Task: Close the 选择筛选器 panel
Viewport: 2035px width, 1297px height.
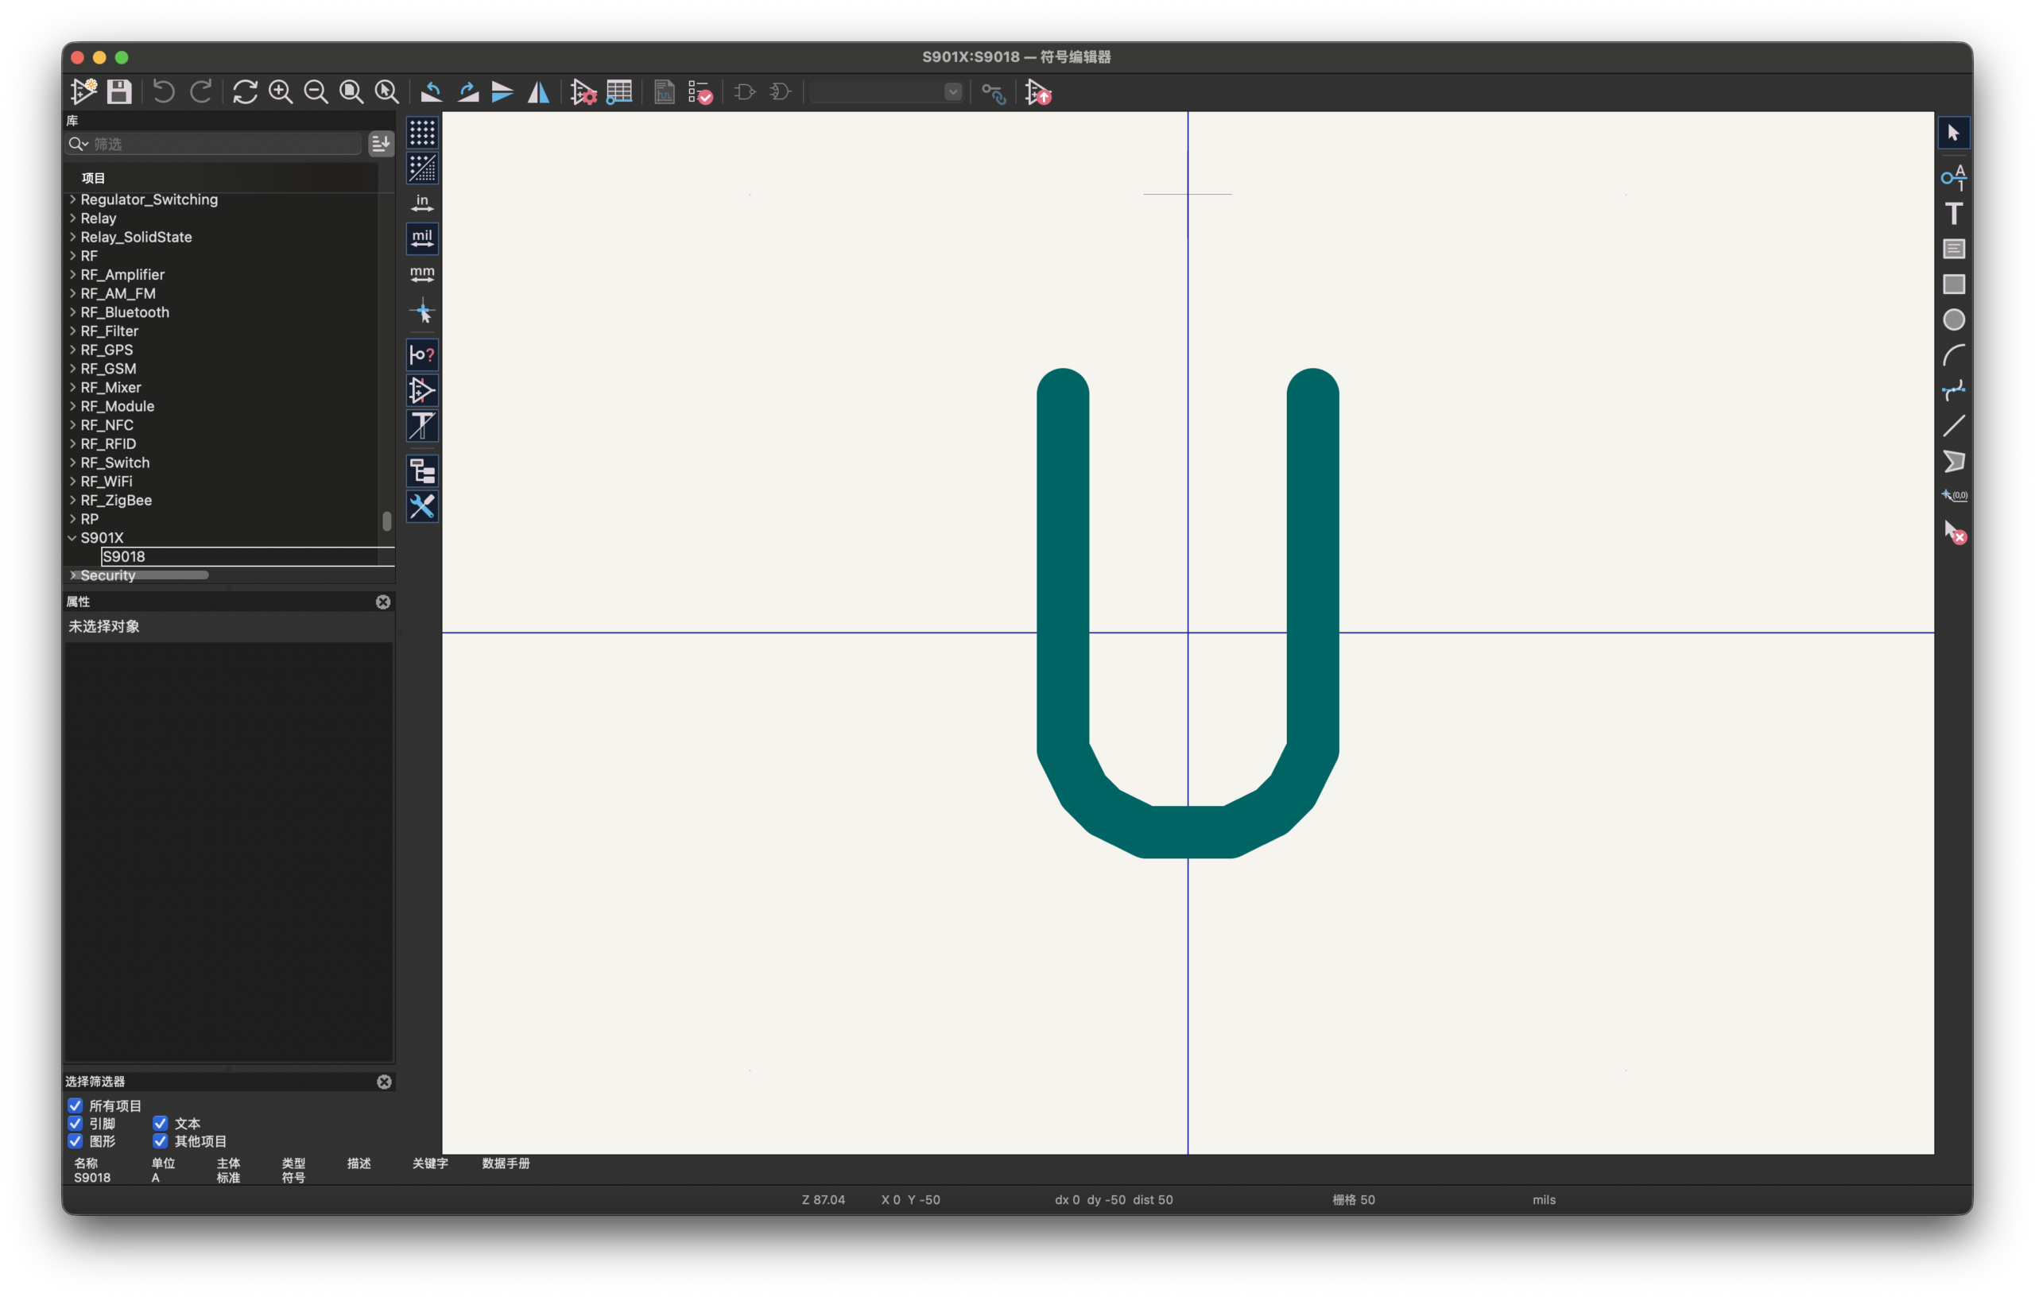Action: tap(384, 1082)
